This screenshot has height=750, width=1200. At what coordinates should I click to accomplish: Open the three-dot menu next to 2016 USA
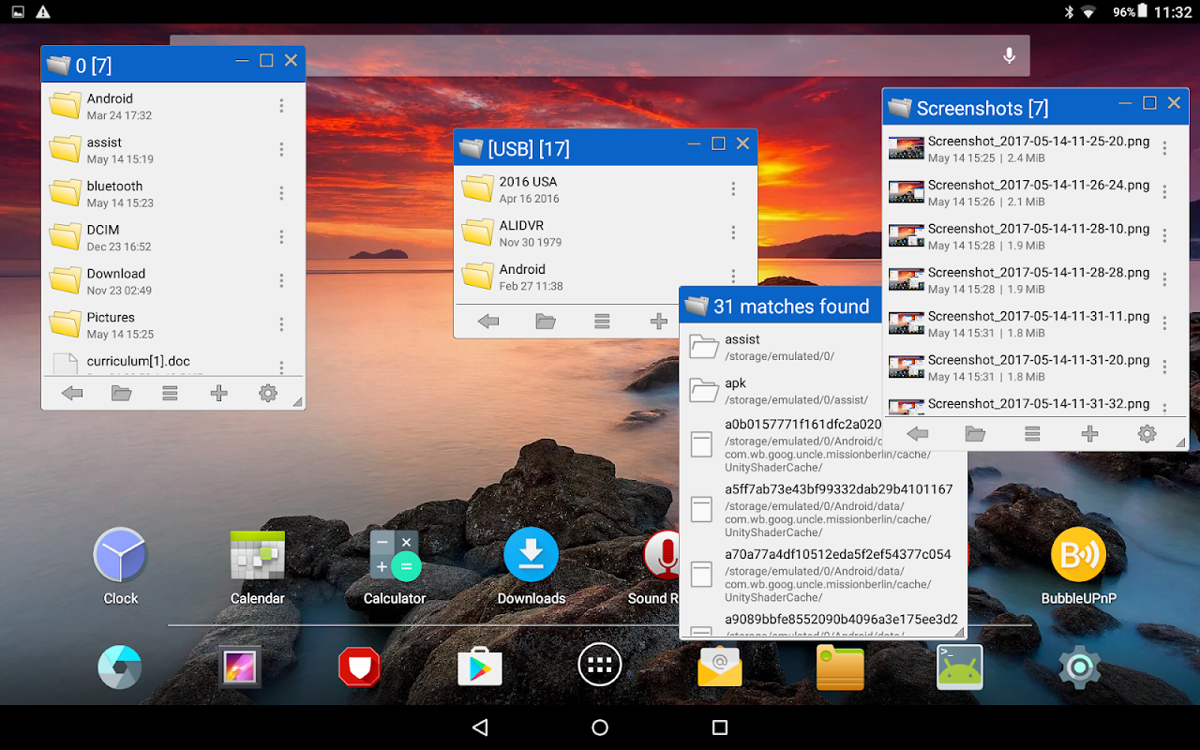733,188
